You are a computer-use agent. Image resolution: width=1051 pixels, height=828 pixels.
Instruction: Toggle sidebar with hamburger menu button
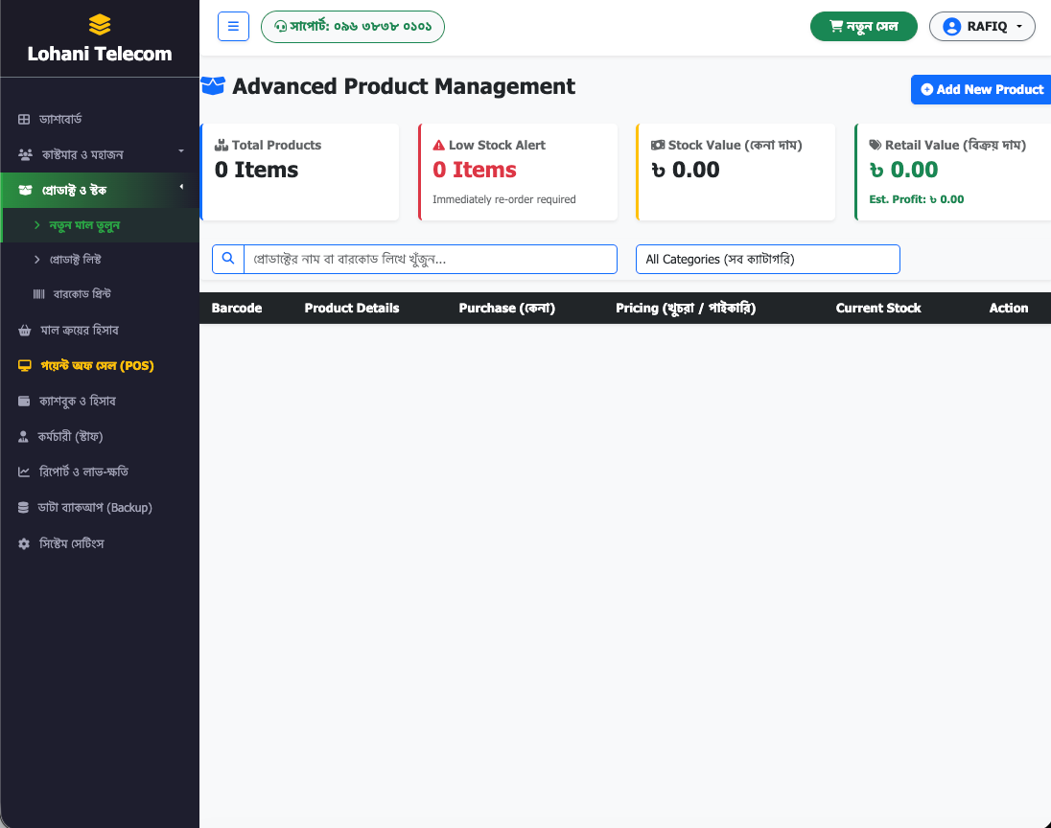click(x=233, y=26)
